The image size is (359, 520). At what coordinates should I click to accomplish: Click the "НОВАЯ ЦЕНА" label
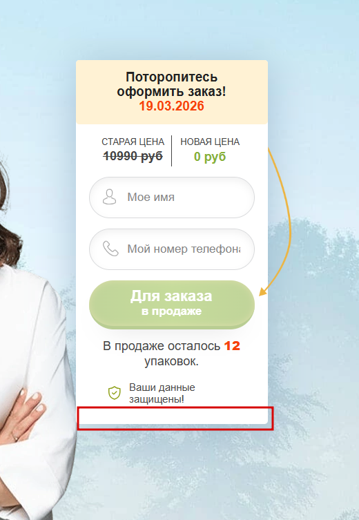click(210, 142)
